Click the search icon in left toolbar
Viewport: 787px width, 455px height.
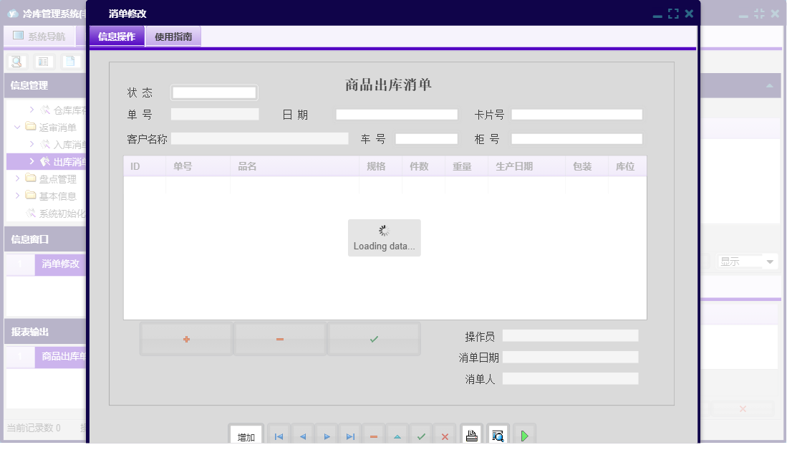[x=17, y=61]
